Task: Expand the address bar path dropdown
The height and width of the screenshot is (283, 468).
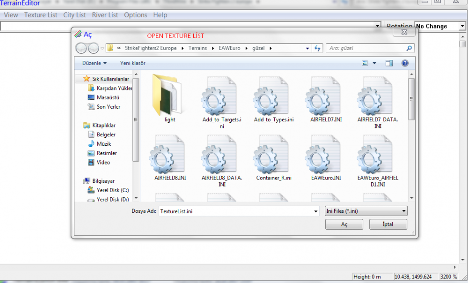Action: pyautogui.click(x=307, y=48)
